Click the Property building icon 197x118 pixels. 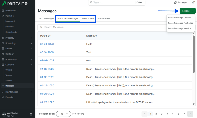pyautogui.click(x=3, y=38)
